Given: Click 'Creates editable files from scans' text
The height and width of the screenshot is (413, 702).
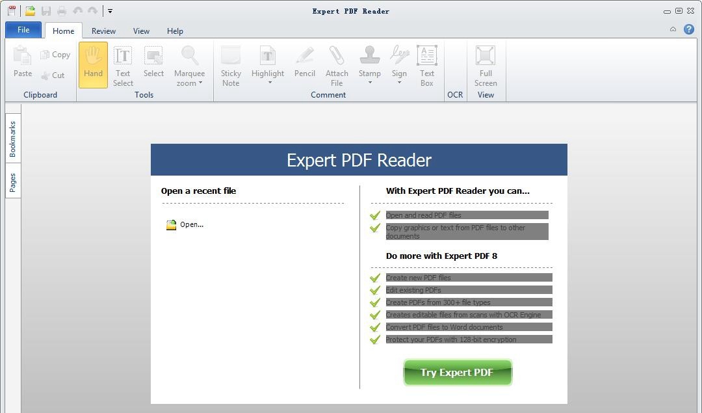Looking at the screenshot, I should pos(463,315).
